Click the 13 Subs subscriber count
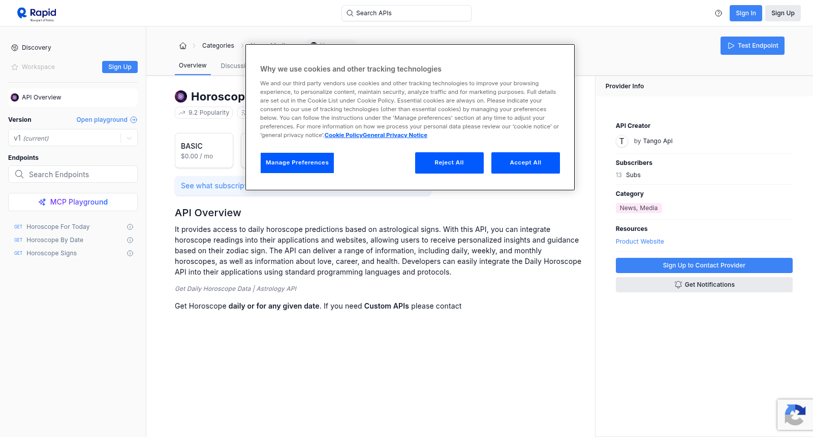 (x=628, y=175)
